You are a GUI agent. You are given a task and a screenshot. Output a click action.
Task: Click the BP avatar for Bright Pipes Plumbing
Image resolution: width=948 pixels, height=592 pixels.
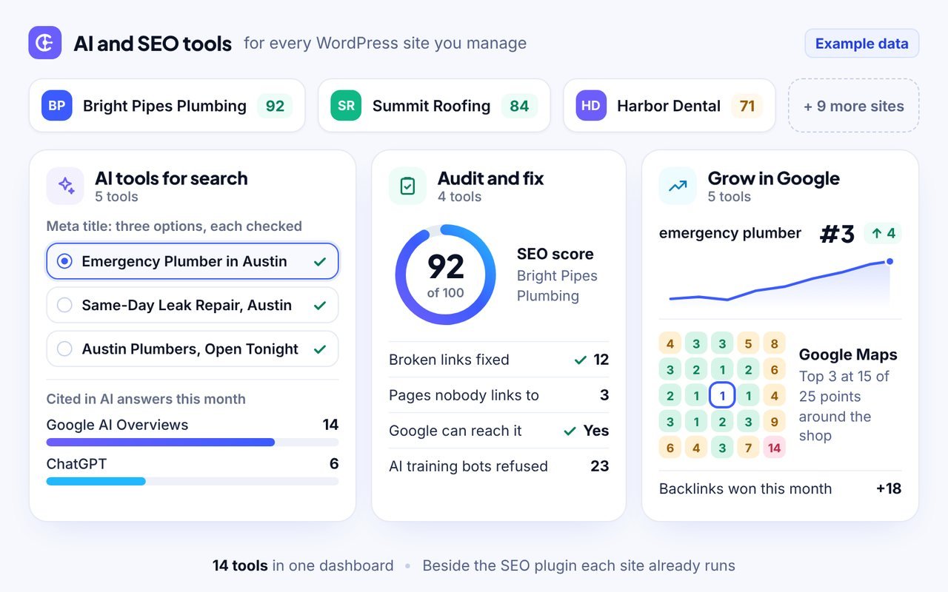pyautogui.click(x=57, y=106)
